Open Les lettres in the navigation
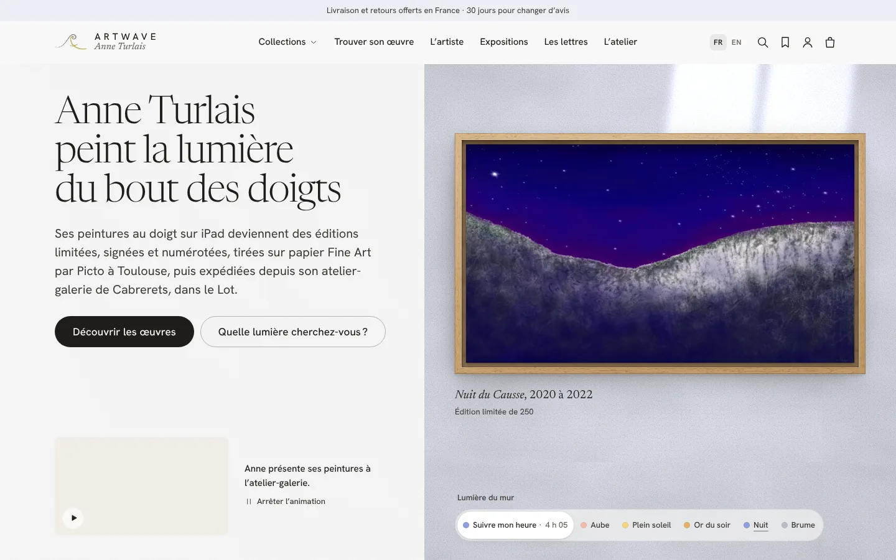Screen dimensions: 896x560 coord(566,42)
